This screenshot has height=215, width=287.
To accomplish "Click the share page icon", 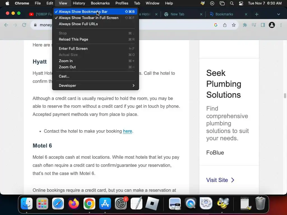I will click(x=225, y=25).
